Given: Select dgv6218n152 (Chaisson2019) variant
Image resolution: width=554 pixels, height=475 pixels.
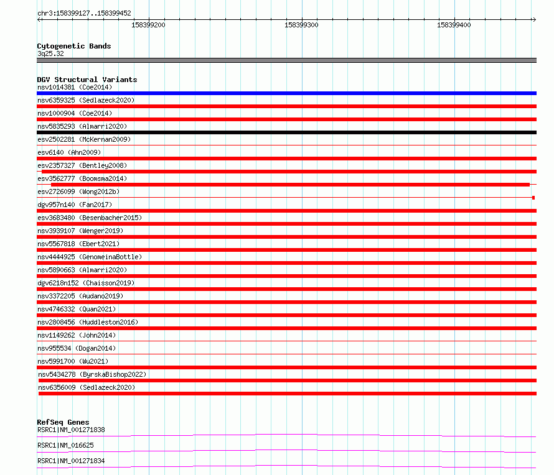Looking at the screenshot, I should pos(86,283).
